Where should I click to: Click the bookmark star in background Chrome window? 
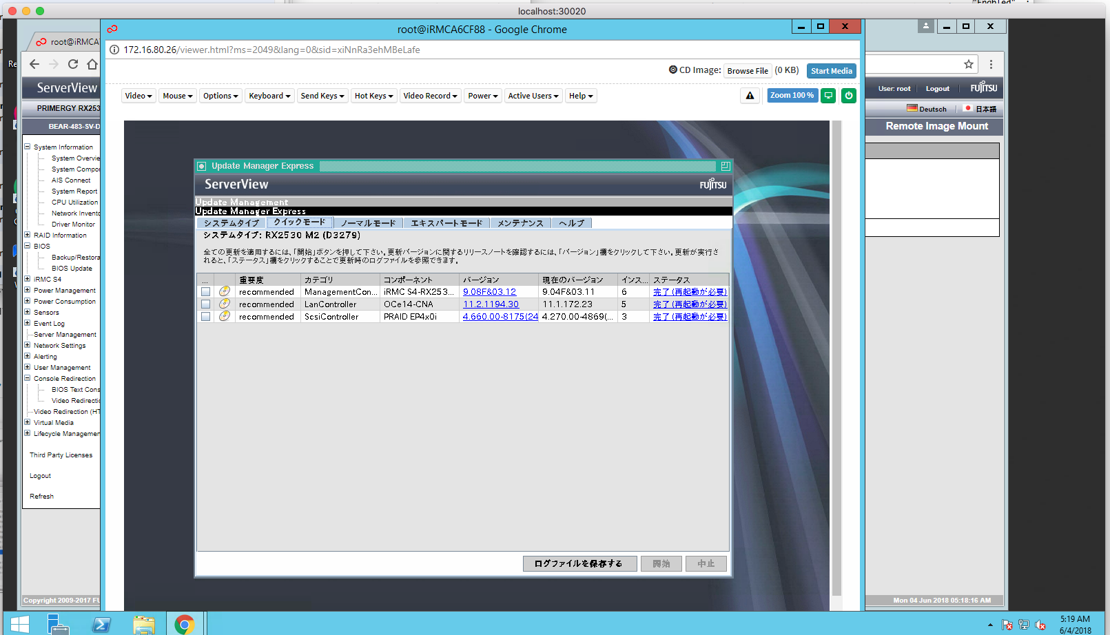click(969, 64)
